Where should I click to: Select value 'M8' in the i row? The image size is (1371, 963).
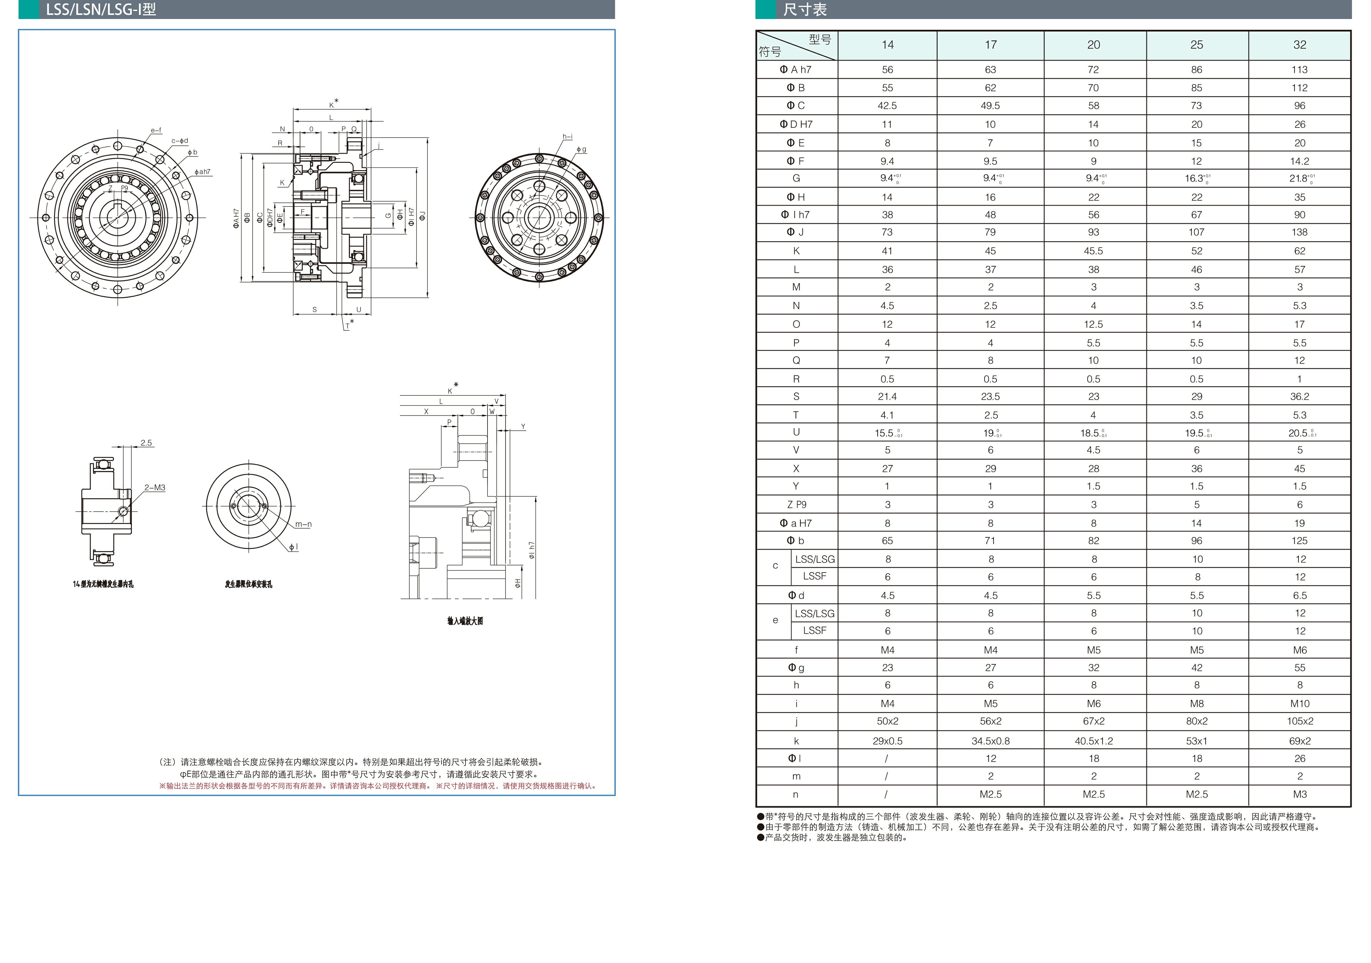click(x=1197, y=704)
